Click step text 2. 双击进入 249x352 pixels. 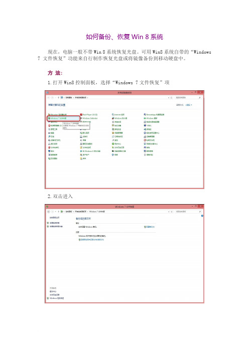[x=60, y=197]
